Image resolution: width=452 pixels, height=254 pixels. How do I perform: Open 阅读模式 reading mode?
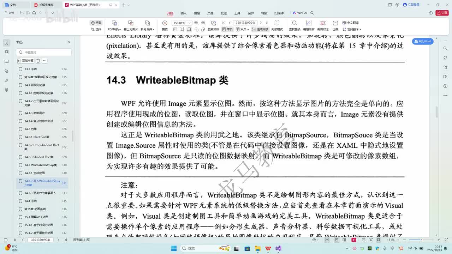click(x=277, y=25)
